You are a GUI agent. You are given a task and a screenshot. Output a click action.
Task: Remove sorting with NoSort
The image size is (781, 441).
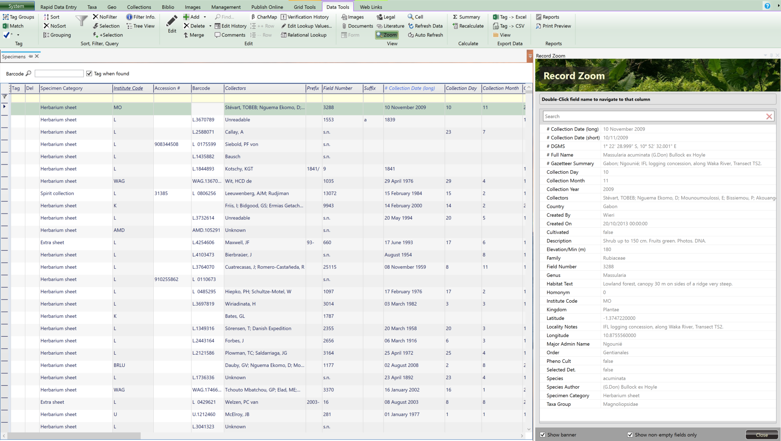click(55, 26)
